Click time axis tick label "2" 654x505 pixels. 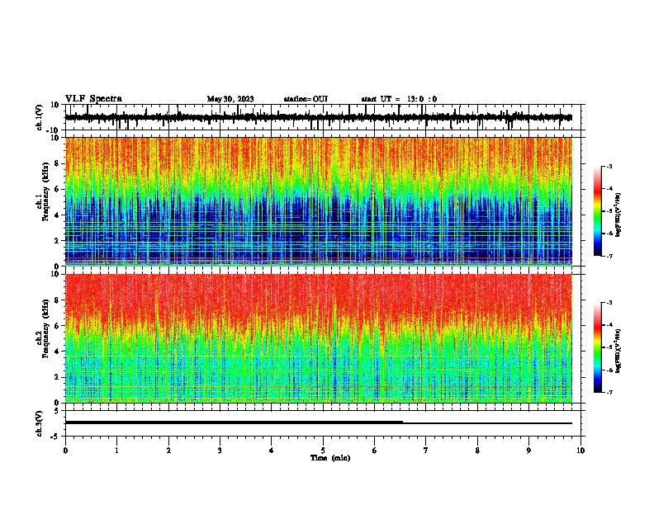coord(168,451)
